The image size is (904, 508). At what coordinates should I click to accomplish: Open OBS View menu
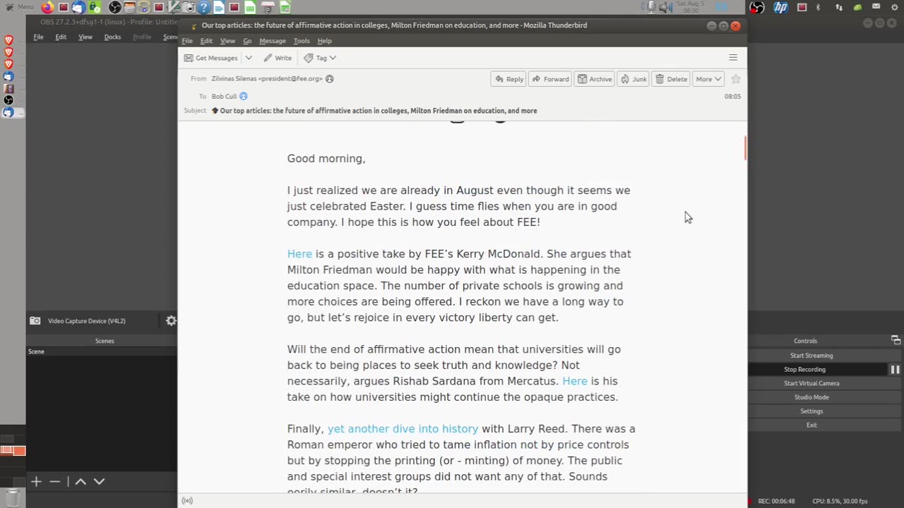tap(85, 37)
